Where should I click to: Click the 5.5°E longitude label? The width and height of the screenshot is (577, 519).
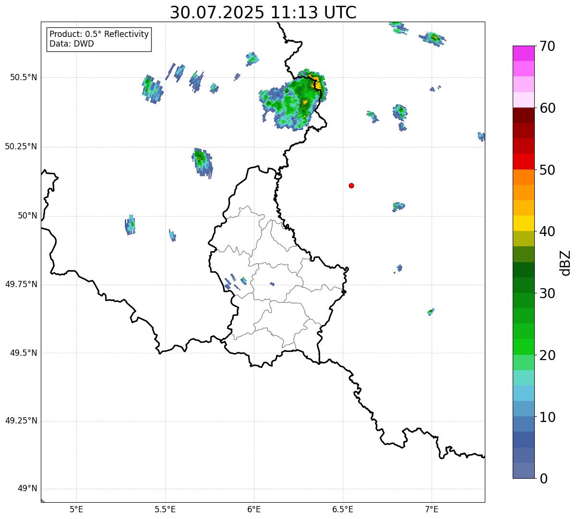[x=165, y=509]
